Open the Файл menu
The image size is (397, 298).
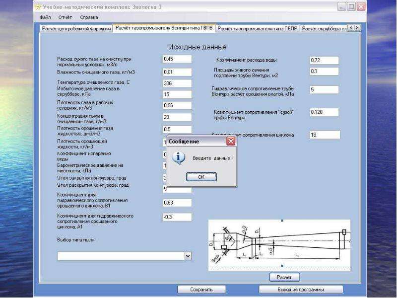(x=45, y=17)
